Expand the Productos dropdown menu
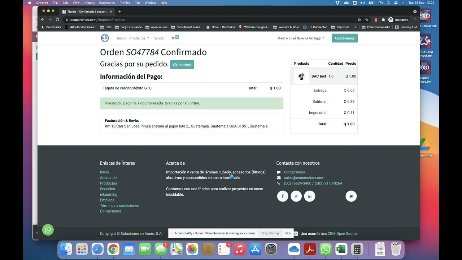 coord(139,38)
